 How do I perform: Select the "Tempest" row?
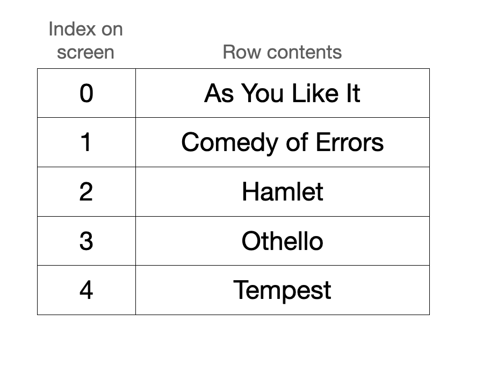(x=282, y=290)
